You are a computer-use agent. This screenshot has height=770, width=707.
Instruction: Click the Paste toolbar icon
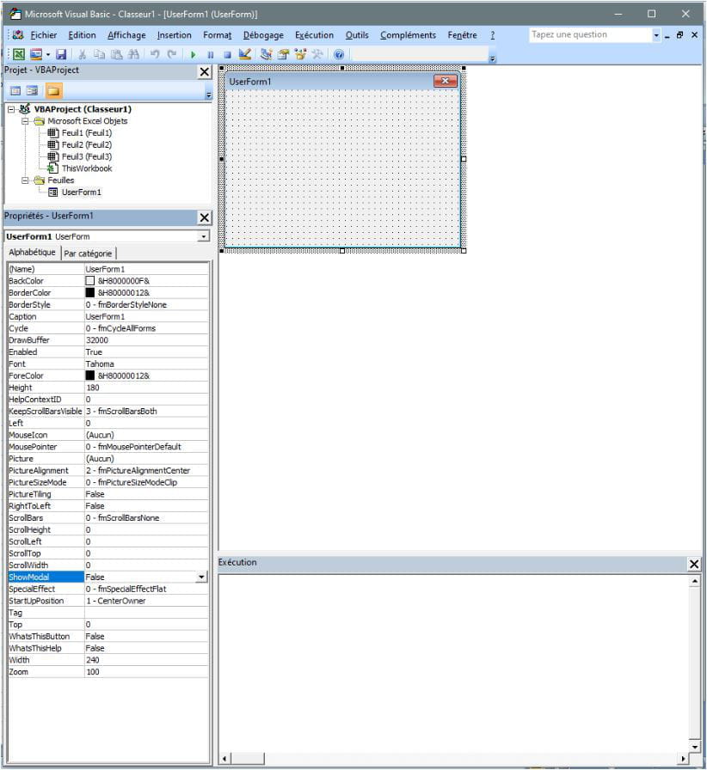[116, 54]
